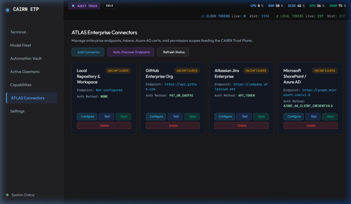Run Auto-Discover Endpoints
The width and height of the screenshot is (351, 204).
point(131,52)
